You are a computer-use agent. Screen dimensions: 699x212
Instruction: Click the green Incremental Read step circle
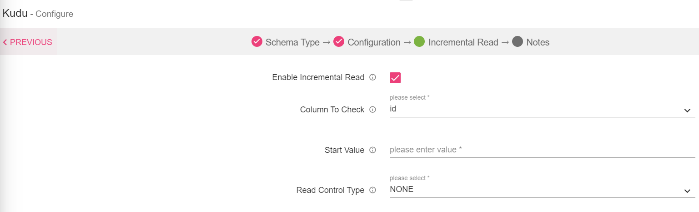point(419,42)
